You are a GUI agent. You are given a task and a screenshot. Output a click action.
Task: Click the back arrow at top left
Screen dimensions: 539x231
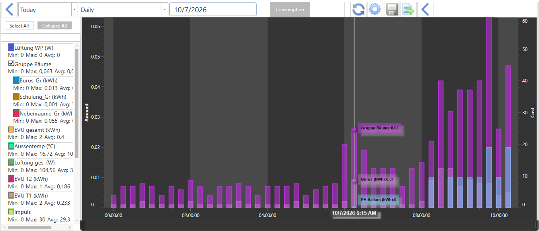(x=10, y=9)
